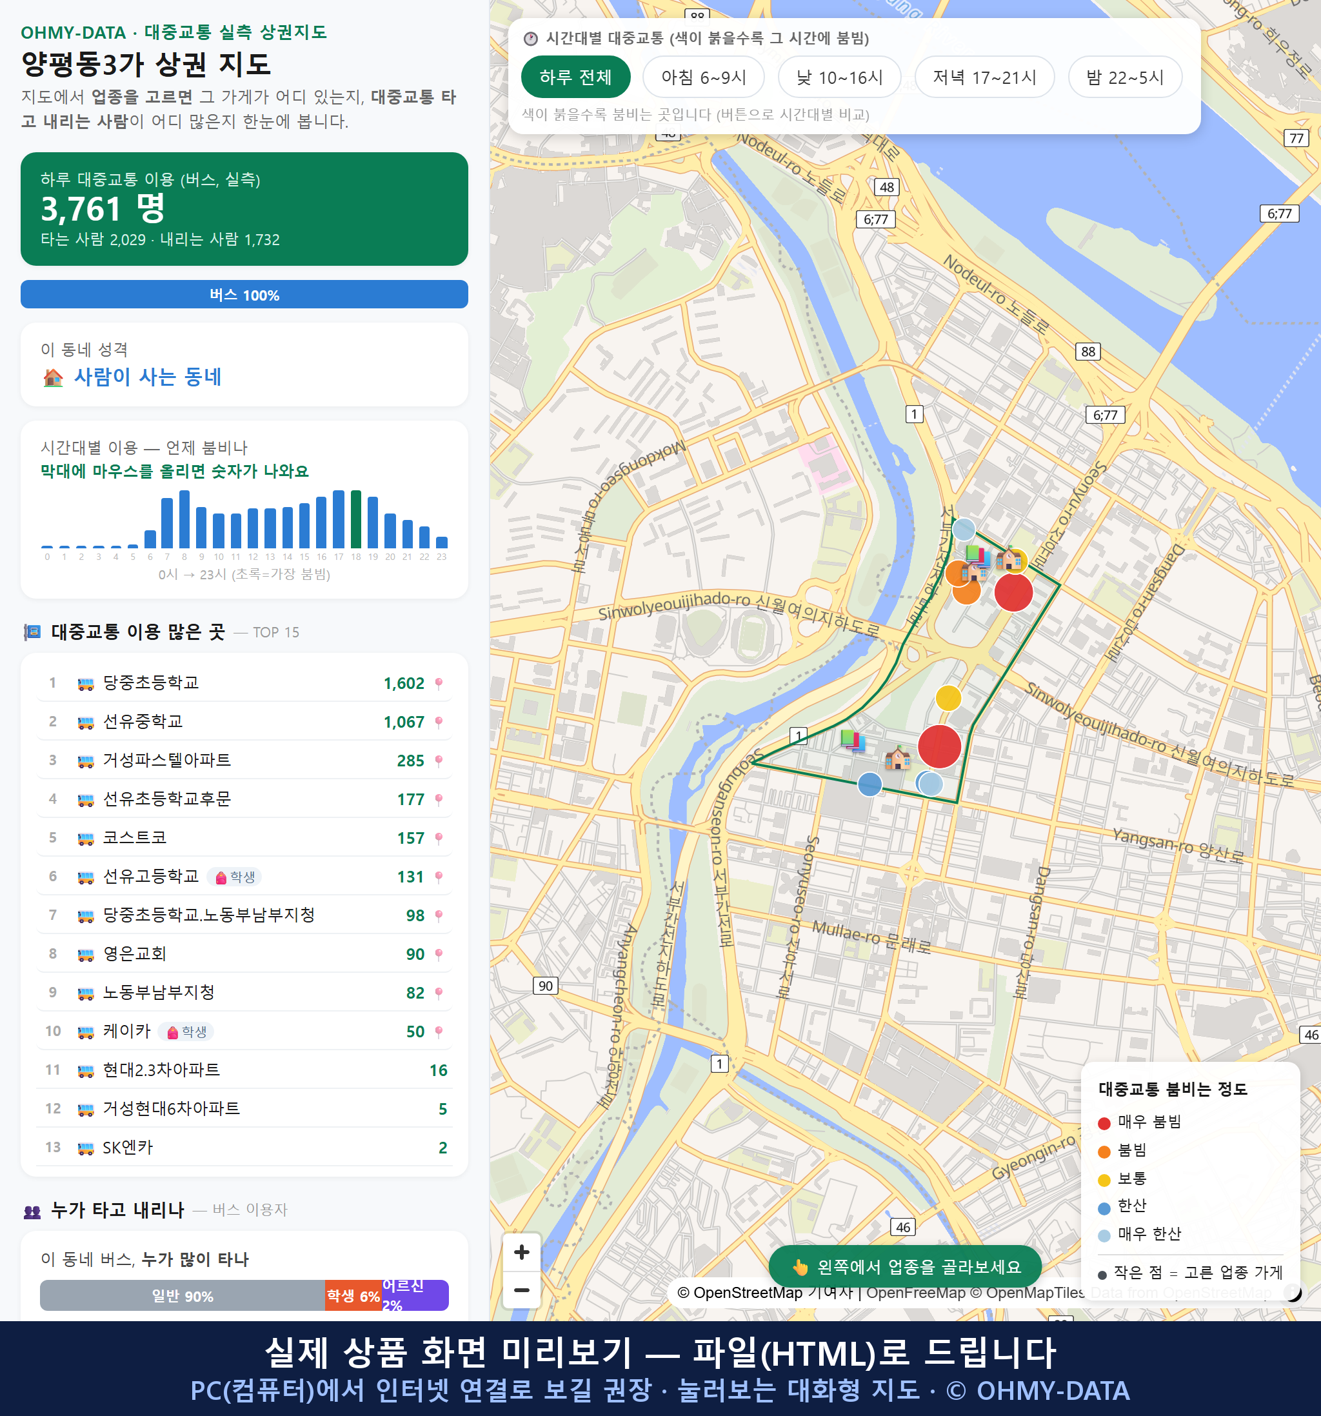Select the 영은교회 list row

(x=244, y=953)
